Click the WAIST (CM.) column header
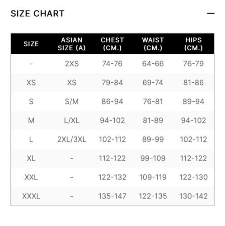This screenshot has height=226, width=225. click(153, 44)
